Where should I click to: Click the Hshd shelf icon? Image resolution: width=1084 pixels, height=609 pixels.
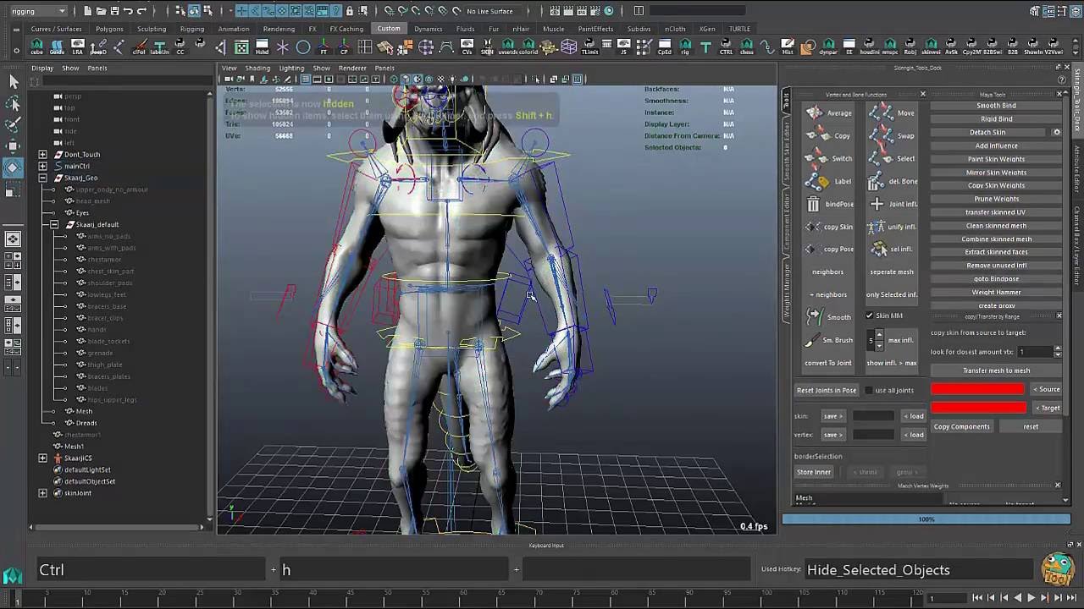click(262, 47)
